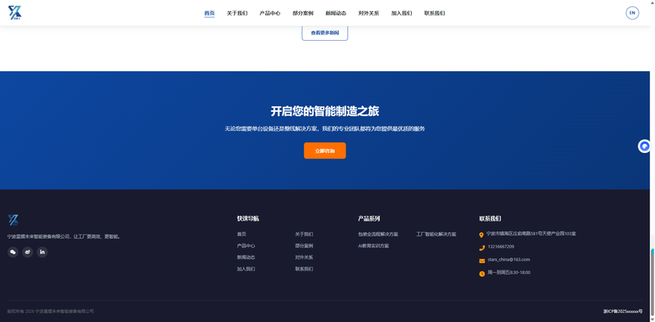Select 新闻动态 in the top navigation
Viewport: 655px width, 322px height.
click(336, 13)
